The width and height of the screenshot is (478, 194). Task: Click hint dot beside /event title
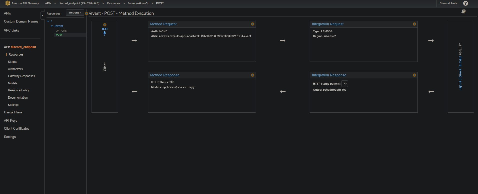click(x=87, y=14)
